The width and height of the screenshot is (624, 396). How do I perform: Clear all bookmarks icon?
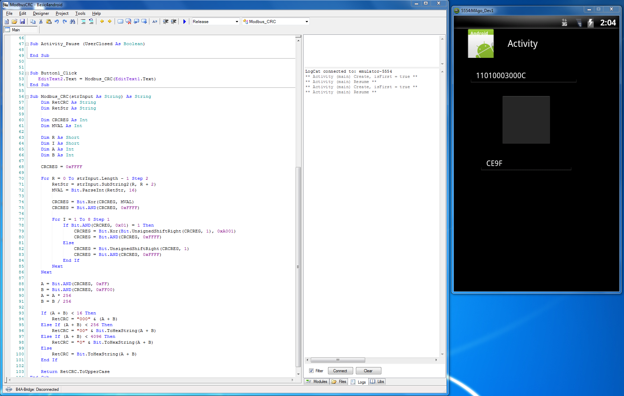click(128, 22)
